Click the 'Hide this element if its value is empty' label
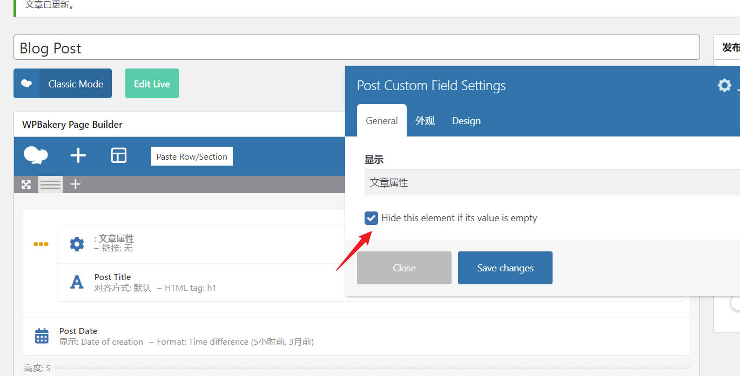740x376 pixels. (x=459, y=218)
